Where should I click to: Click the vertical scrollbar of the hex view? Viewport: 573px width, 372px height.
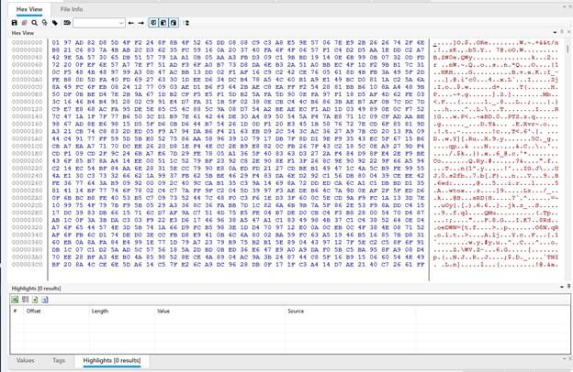567,160
